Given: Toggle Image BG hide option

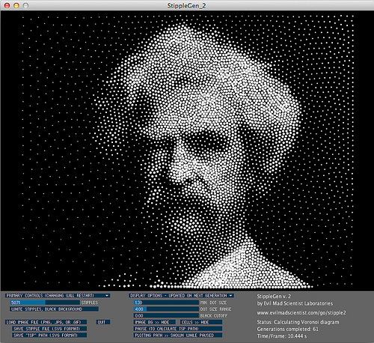Looking at the screenshot, I should click(x=155, y=322).
